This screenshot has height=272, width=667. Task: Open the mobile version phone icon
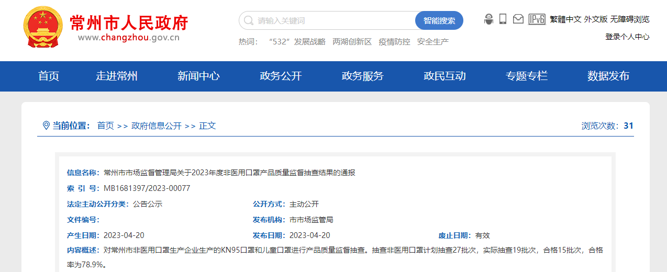click(503, 19)
